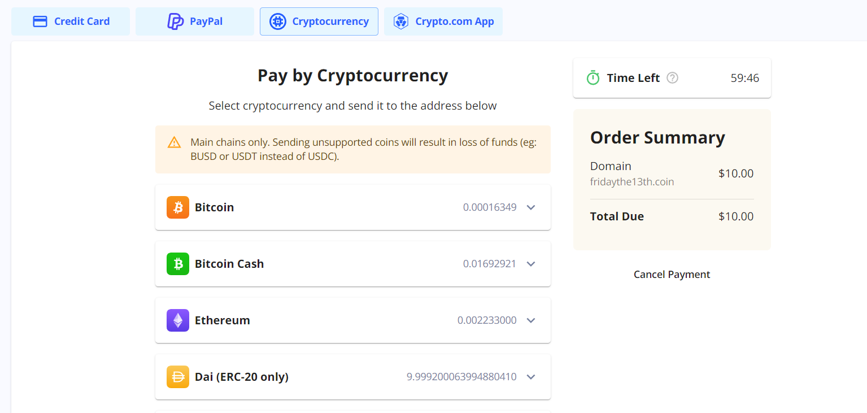The image size is (867, 413).
Task: Click the fridaythe13th.coin domain text
Action: [x=632, y=182]
